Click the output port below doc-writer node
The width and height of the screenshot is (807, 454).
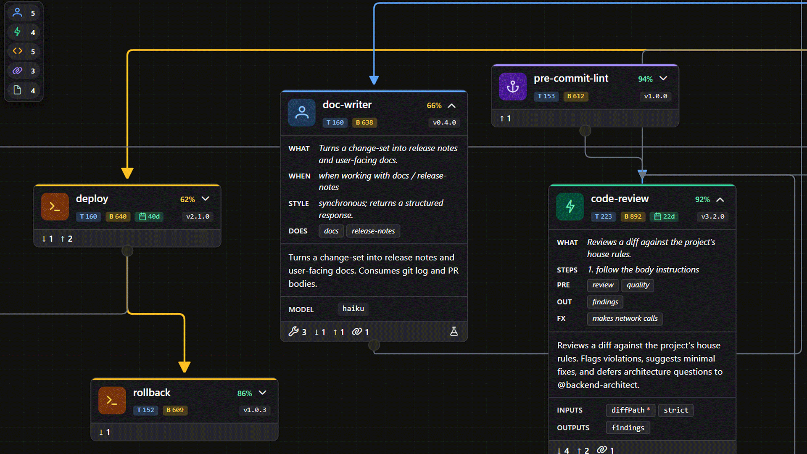click(x=374, y=346)
